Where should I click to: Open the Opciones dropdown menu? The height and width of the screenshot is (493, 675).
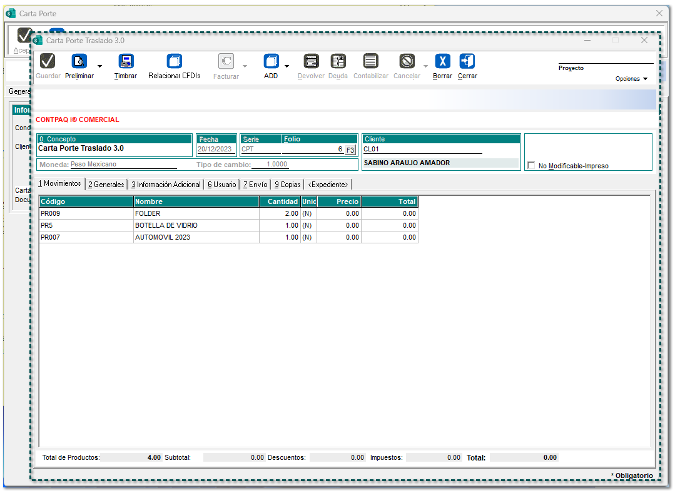631,79
